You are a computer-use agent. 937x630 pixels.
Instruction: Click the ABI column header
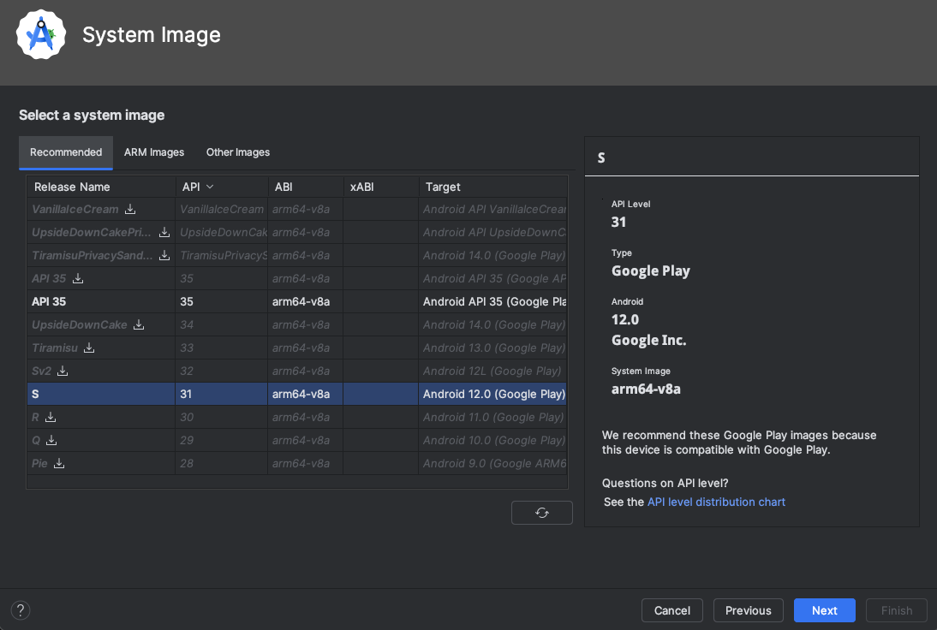306,187
